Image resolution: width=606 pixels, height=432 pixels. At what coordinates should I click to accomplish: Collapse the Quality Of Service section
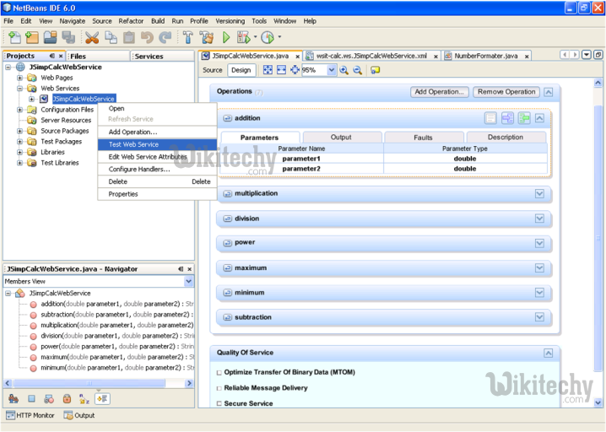(x=548, y=354)
